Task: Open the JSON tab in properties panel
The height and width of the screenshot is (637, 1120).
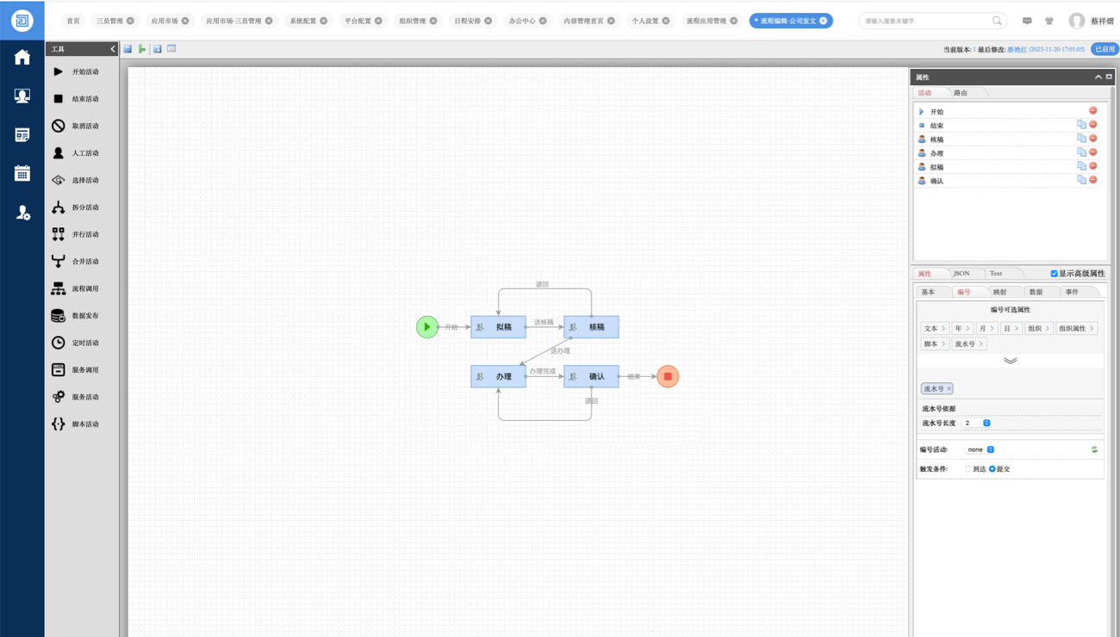Action: tap(961, 274)
